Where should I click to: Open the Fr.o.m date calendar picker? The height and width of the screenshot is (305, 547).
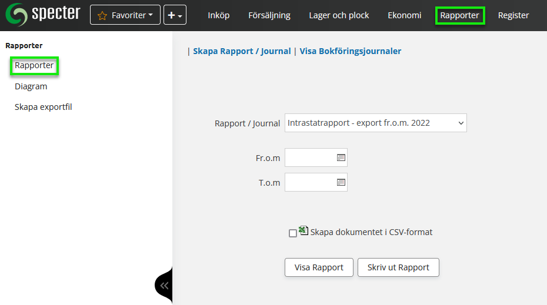click(x=341, y=157)
